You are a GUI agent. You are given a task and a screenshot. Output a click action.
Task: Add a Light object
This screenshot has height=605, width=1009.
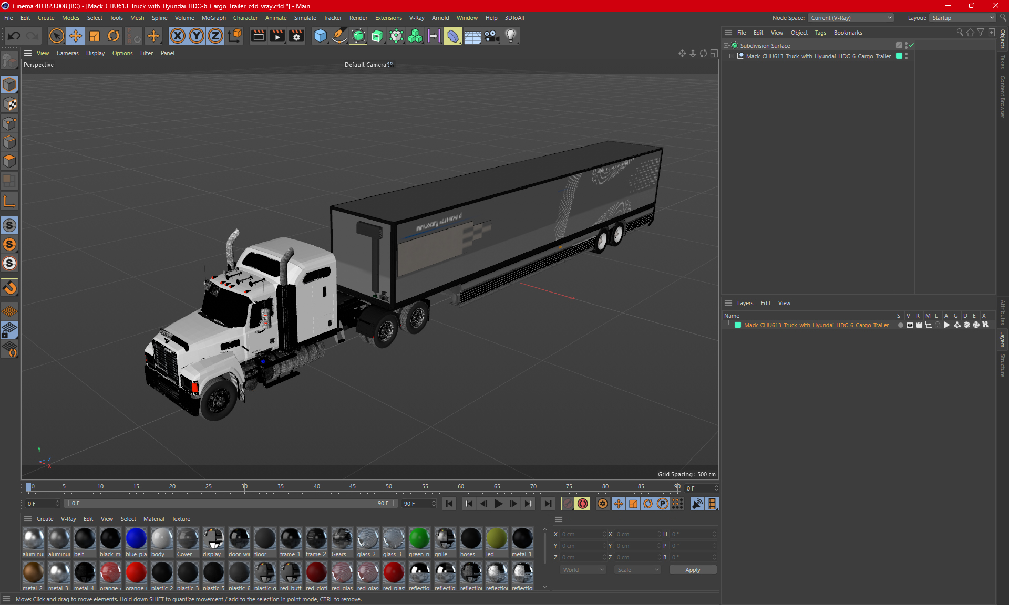tap(511, 36)
